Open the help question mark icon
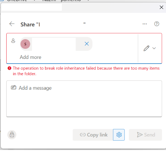The height and width of the screenshot is (151, 166). tap(157, 24)
